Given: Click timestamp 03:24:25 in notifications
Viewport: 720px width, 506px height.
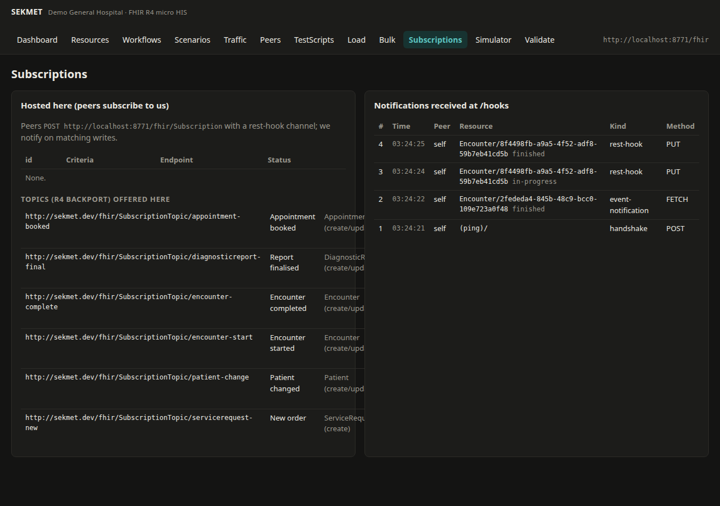Looking at the screenshot, I should pyautogui.click(x=408, y=144).
